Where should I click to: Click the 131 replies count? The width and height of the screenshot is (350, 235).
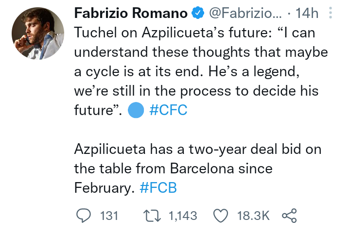pos(109,216)
